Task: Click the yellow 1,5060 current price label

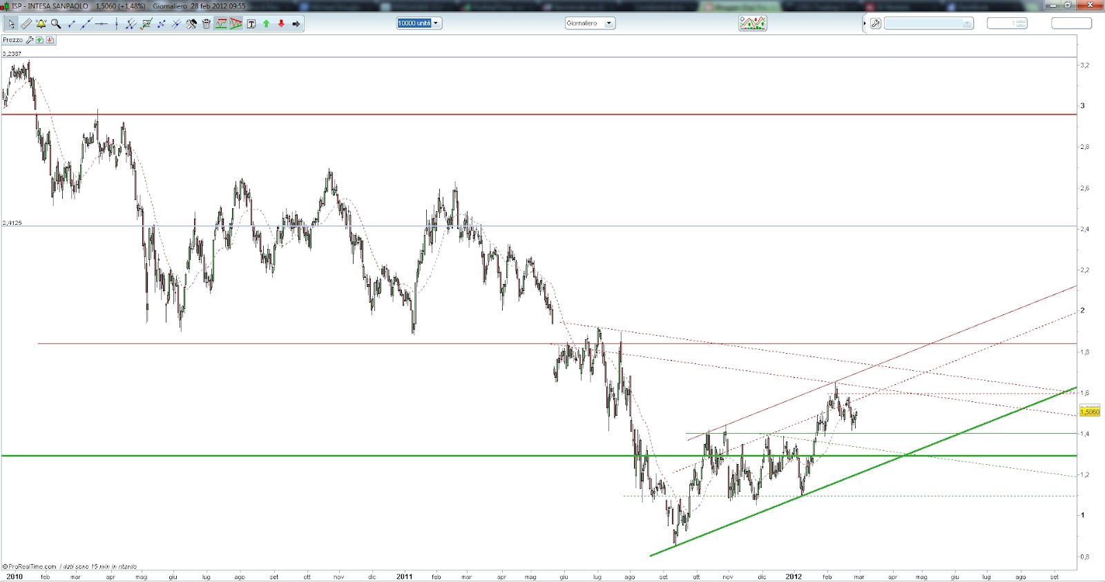Action: (x=1090, y=412)
